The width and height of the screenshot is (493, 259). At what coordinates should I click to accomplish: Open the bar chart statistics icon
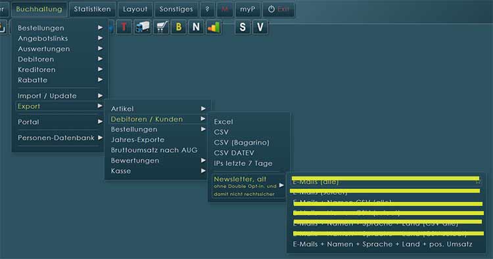pos(214,28)
